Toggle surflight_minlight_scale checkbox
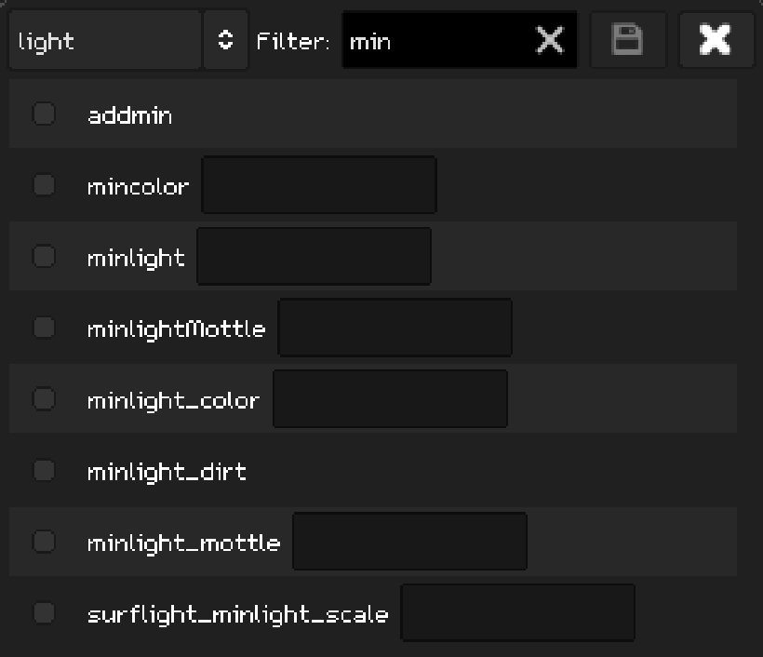The height and width of the screenshot is (657, 763). [x=44, y=612]
